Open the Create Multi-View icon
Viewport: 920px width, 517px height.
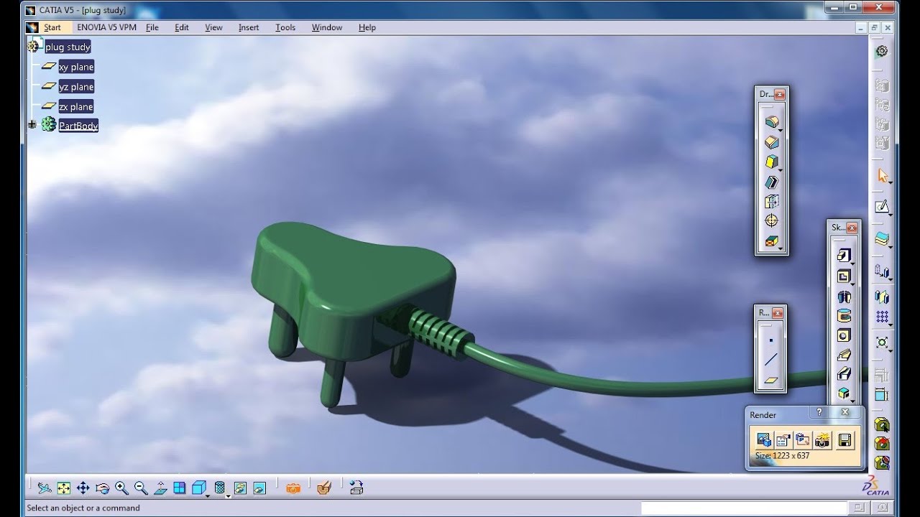pos(180,488)
